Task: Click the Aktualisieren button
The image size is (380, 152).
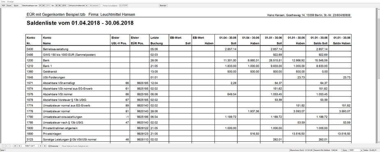Action: point(94,5)
